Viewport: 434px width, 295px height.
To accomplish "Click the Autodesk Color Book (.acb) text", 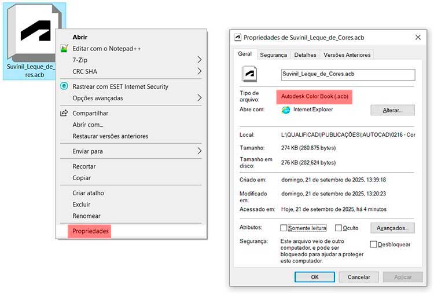I will coord(314,96).
